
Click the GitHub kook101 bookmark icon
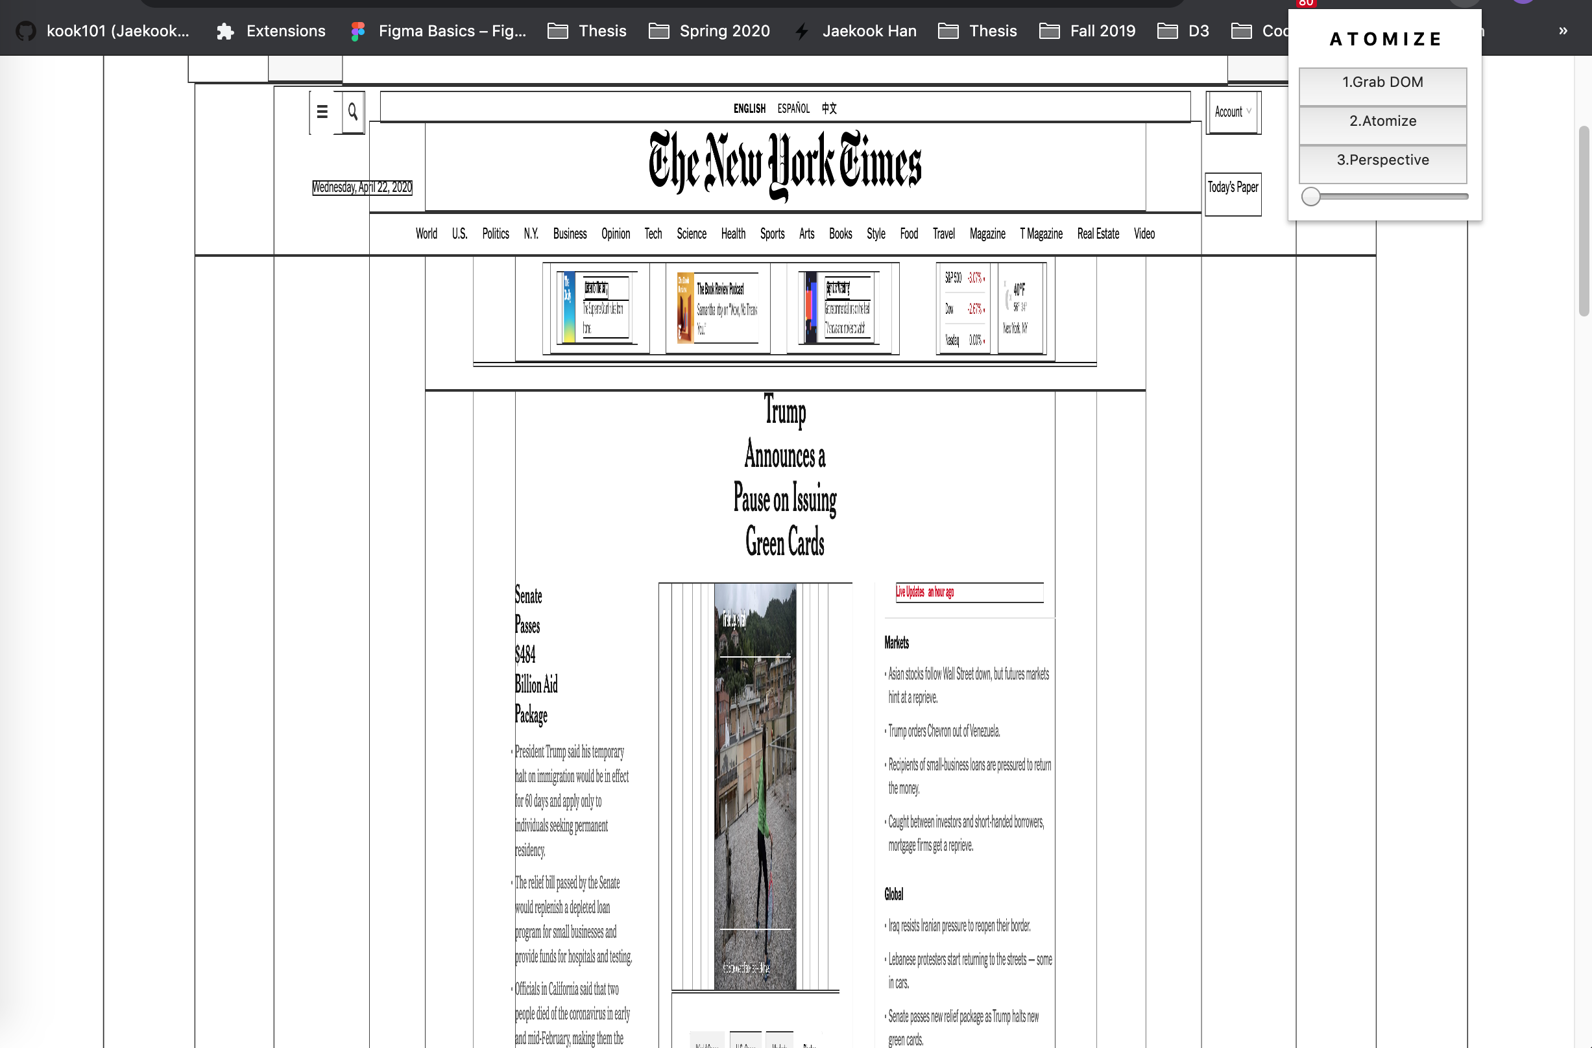pyautogui.click(x=25, y=30)
